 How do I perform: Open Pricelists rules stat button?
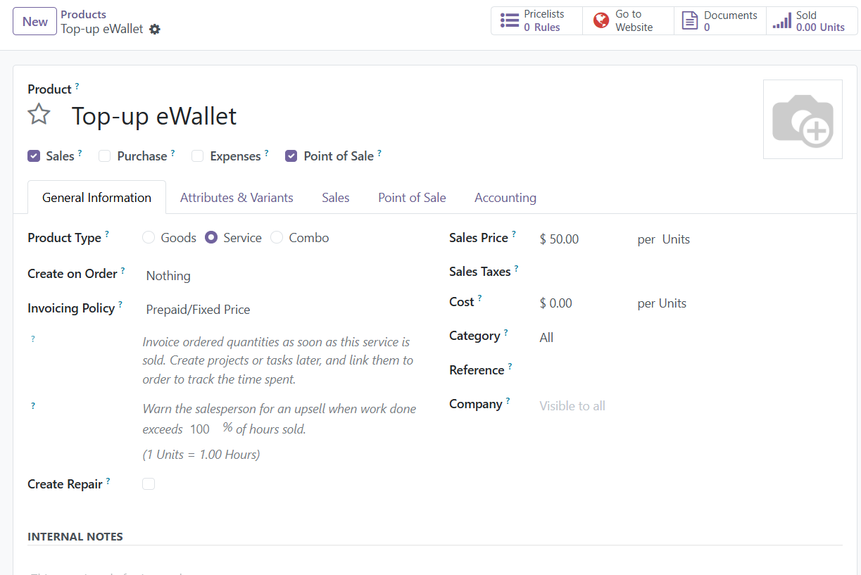tap(536, 21)
